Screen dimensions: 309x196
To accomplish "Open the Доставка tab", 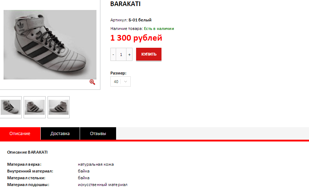I will pyautogui.click(x=60, y=134).
